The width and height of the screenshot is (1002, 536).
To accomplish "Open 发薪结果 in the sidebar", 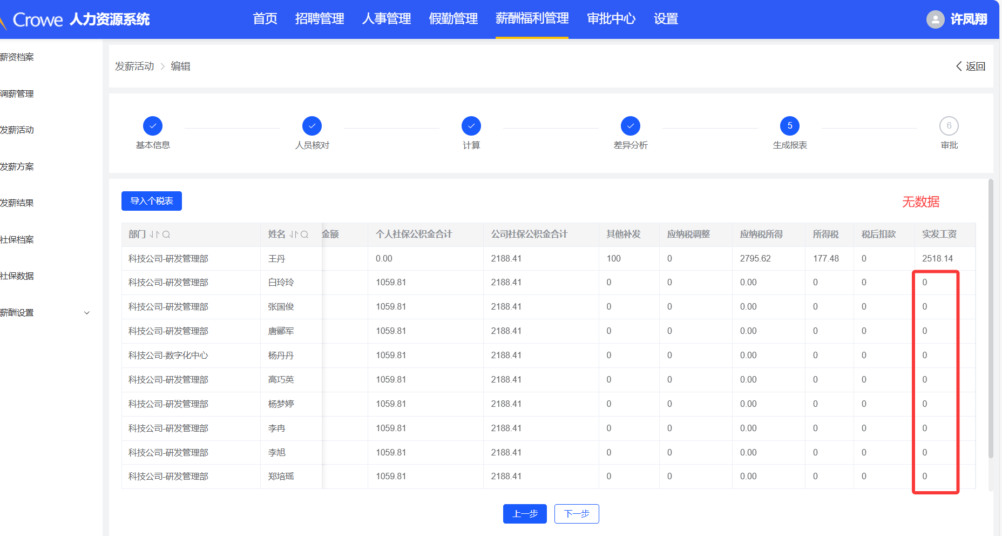I will point(17,203).
